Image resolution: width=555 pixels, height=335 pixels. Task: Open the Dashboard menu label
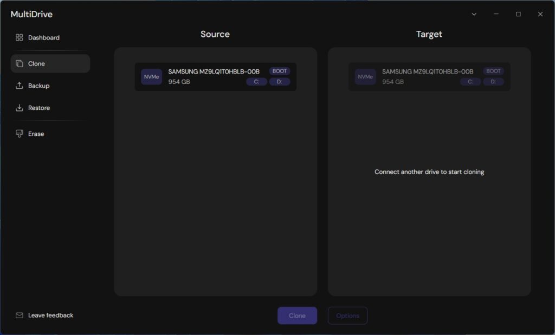[x=44, y=38]
